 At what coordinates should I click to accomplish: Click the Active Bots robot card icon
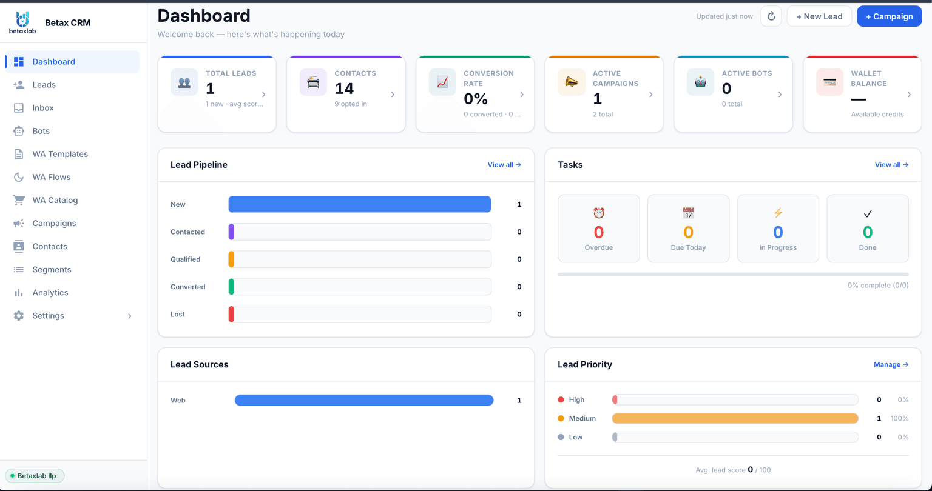coord(700,82)
